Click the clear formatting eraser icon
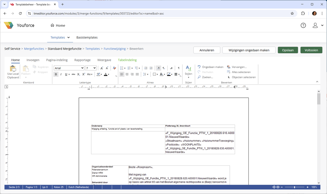This screenshot has height=194, width=327. point(114,68)
